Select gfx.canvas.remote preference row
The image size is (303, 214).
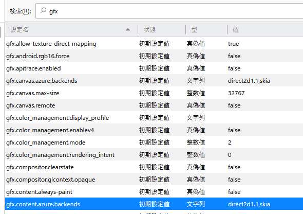154,105
